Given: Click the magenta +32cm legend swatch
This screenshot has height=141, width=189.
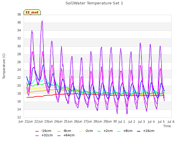Looking at the screenshot, I should [37, 136].
